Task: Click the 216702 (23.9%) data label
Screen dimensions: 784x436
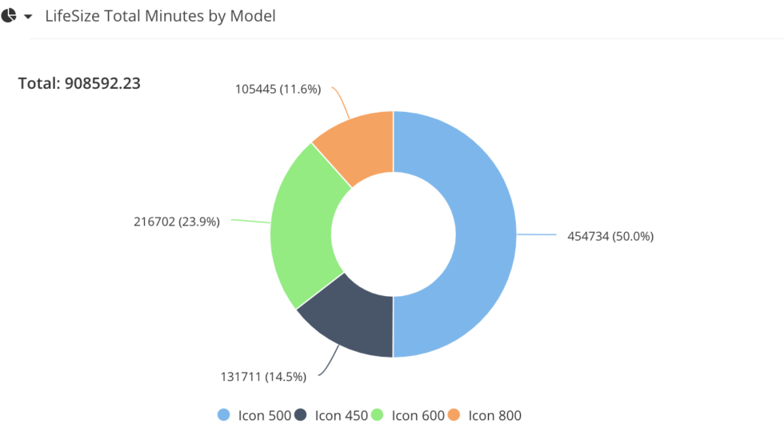Action: pyautogui.click(x=176, y=222)
